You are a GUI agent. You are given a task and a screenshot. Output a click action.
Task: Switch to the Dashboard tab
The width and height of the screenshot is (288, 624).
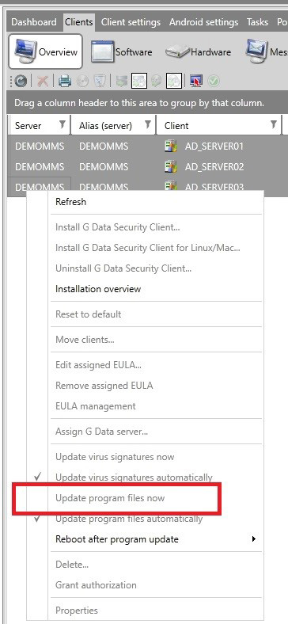pos(34,22)
